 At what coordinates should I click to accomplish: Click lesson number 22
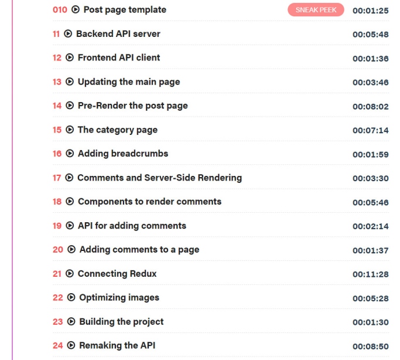click(58, 298)
